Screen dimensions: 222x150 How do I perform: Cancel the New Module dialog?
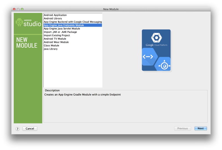pyautogui.click(x=30, y=128)
